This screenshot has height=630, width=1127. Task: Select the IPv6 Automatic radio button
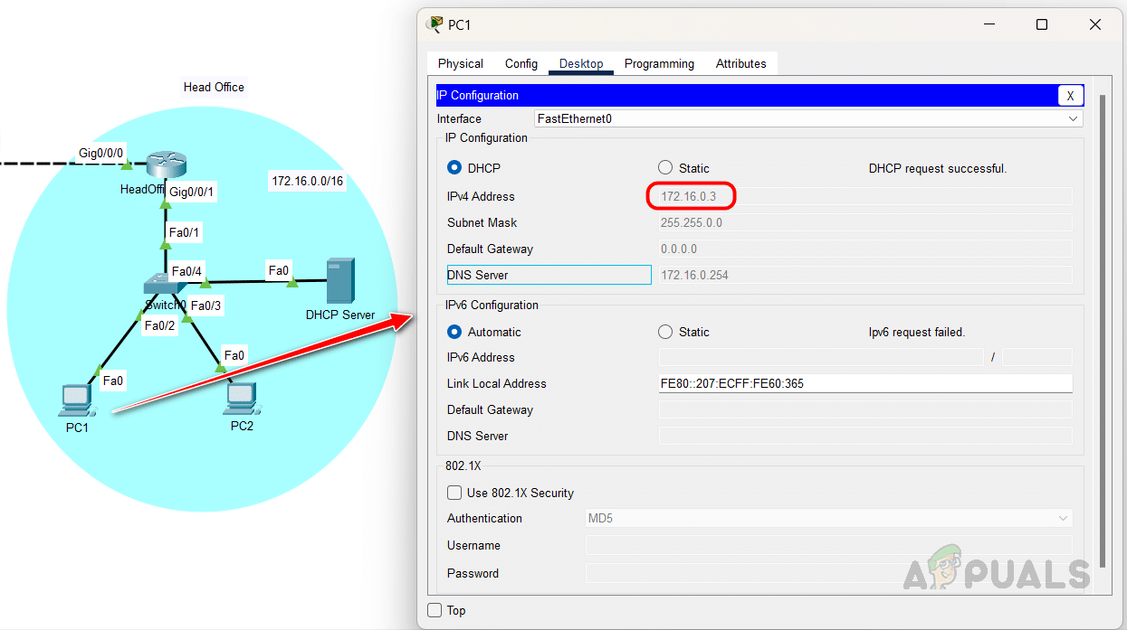[454, 332]
